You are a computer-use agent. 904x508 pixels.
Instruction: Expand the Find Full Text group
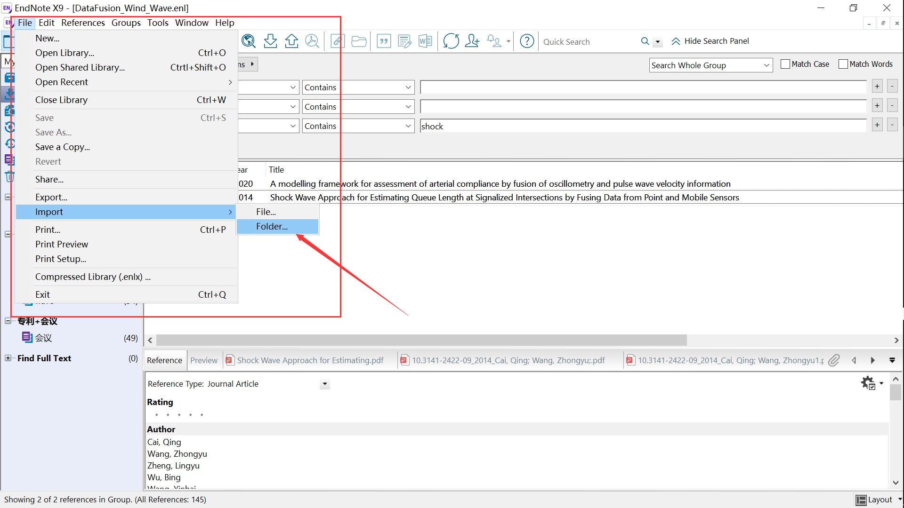(8, 358)
